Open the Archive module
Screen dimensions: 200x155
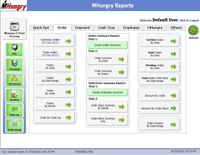pyautogui.click(x=14, y=95)
